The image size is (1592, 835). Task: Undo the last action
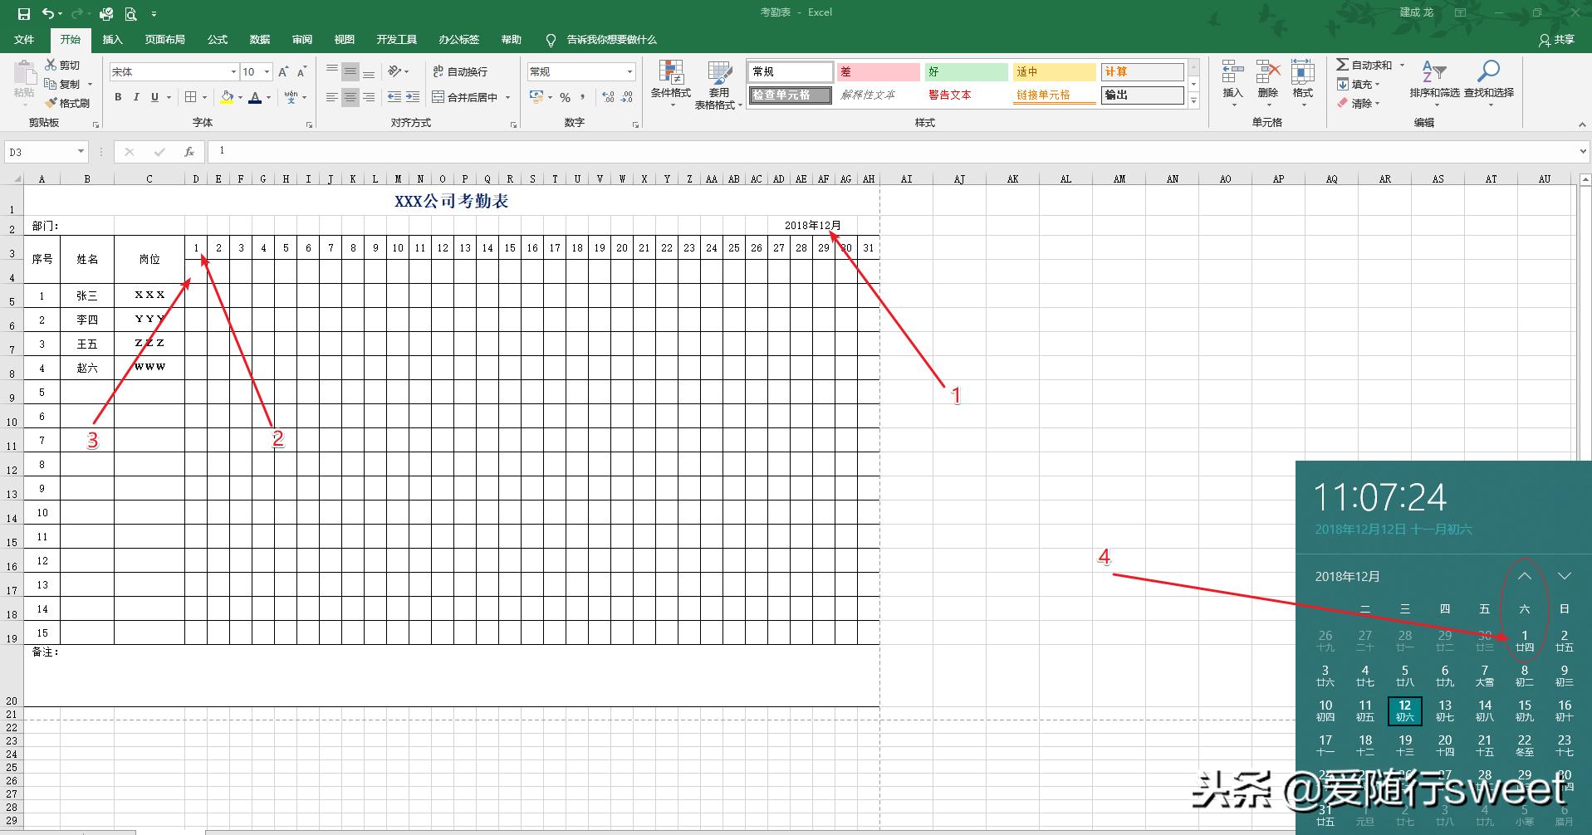point(48,13)
